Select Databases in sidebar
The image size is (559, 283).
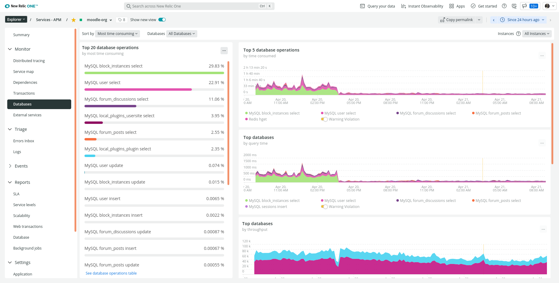tap(39, 104)
